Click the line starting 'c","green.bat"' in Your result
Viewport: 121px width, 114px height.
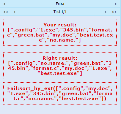click(x=60, y=35)
